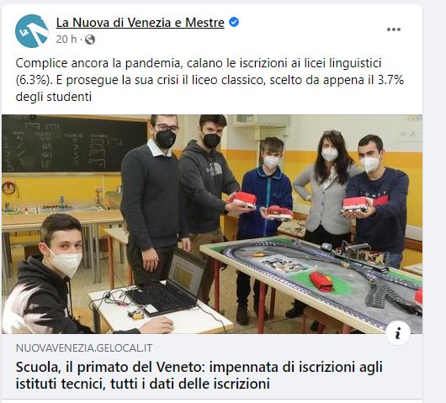
Task: Open La Nuova di Venezia e Mestre page
Action: point(141,23)
